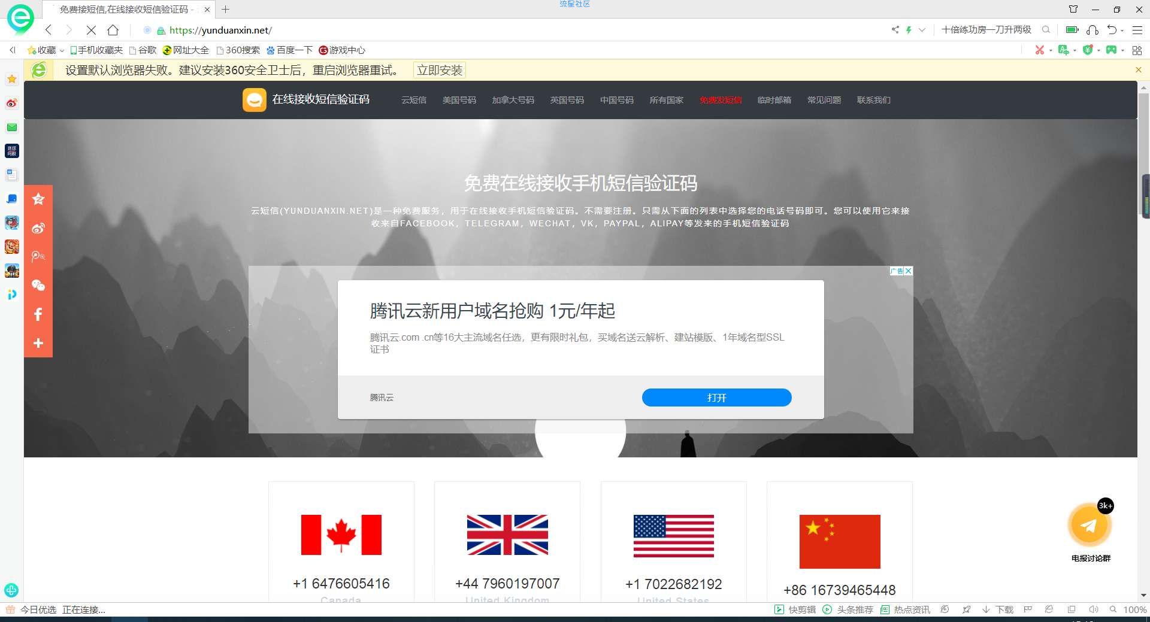This screenshot has width=1150, height=622.
Task: Click the browser back arrow
Action: pos(49,30)
